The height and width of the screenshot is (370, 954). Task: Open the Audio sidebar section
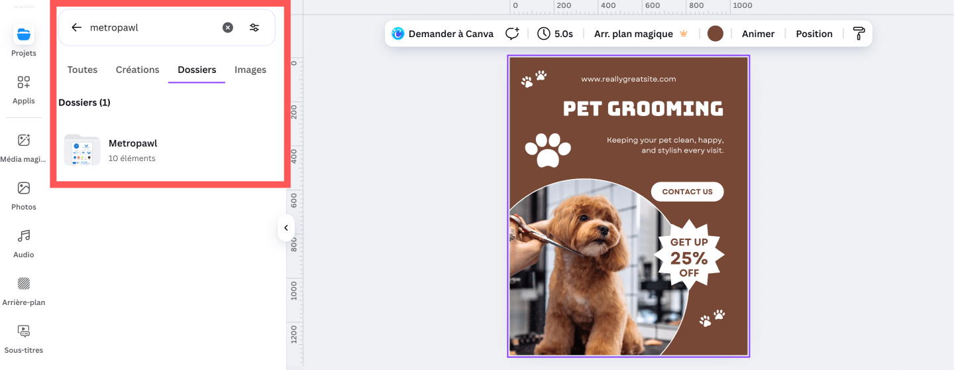[24, 243]
